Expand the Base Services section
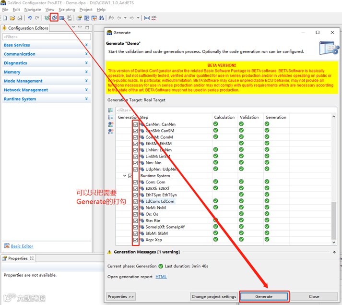 tap(86, 45)
